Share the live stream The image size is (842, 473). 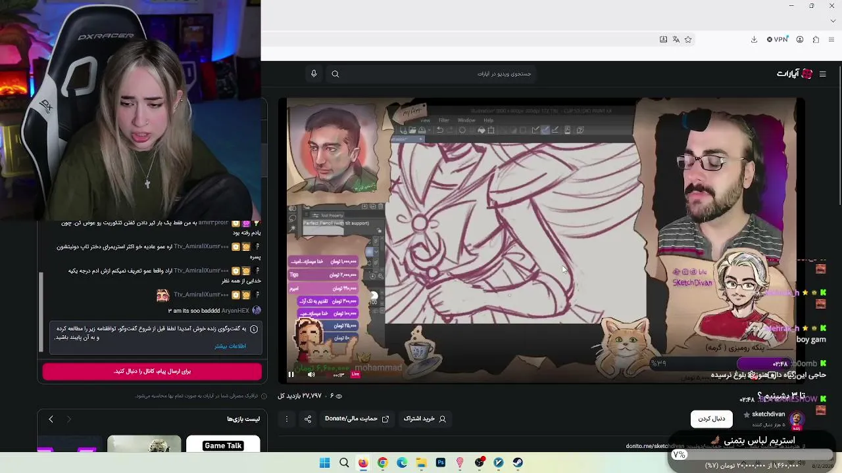[x=308, y=418]
